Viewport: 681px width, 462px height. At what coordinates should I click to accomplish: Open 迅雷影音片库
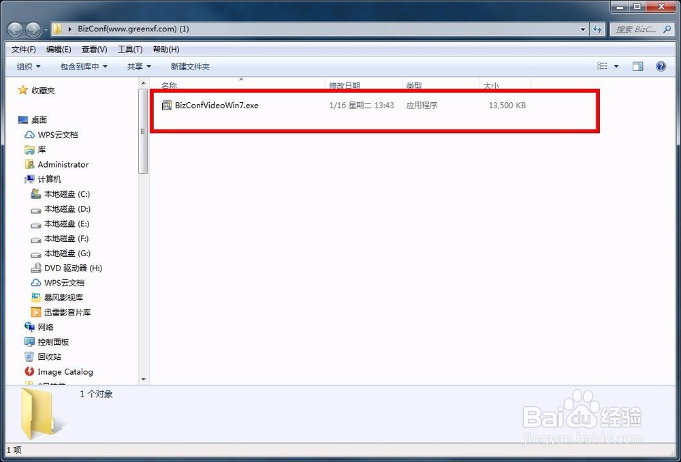[67, 312]
